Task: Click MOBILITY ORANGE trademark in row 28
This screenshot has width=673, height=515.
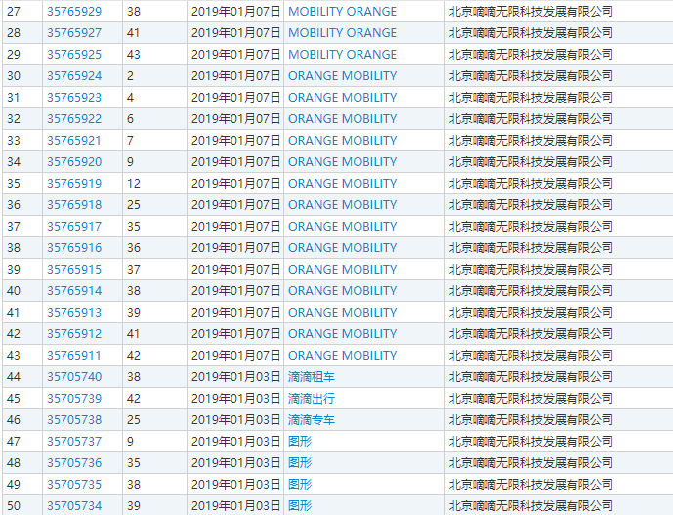Action: (342, 33)
